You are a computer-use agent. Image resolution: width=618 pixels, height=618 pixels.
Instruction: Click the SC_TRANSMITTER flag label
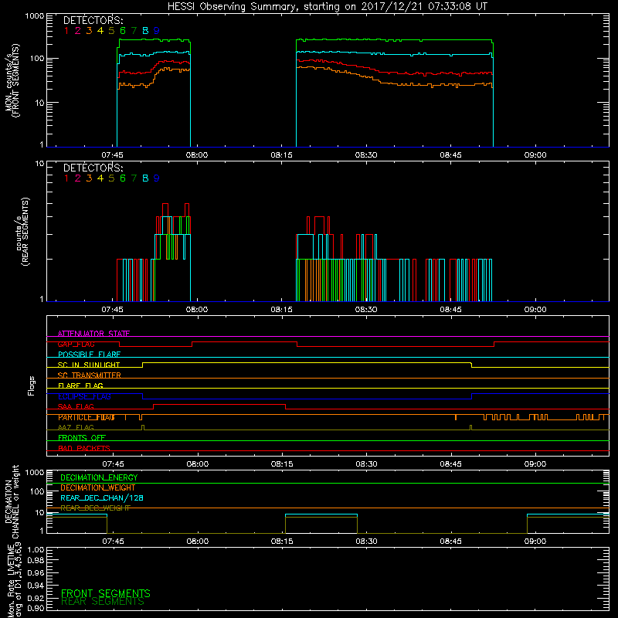click(89, 375)
